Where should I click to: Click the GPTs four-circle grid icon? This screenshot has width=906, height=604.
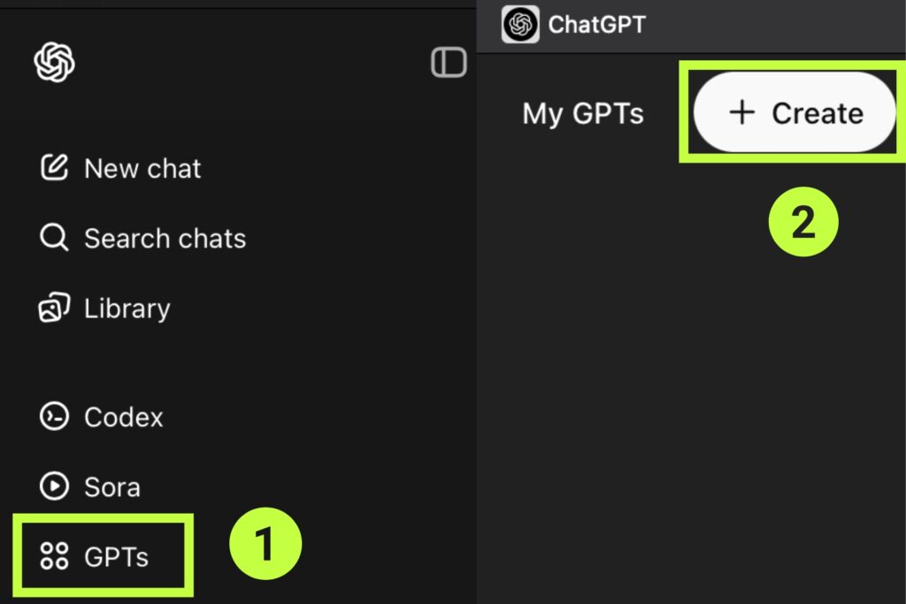click(54, 556)
